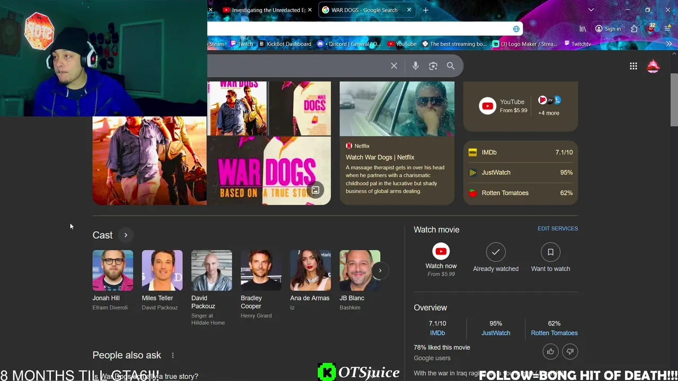Open the pink WAR DOGS title image
678x381 pixels.
pyautogui.click(x=269, y=171)
